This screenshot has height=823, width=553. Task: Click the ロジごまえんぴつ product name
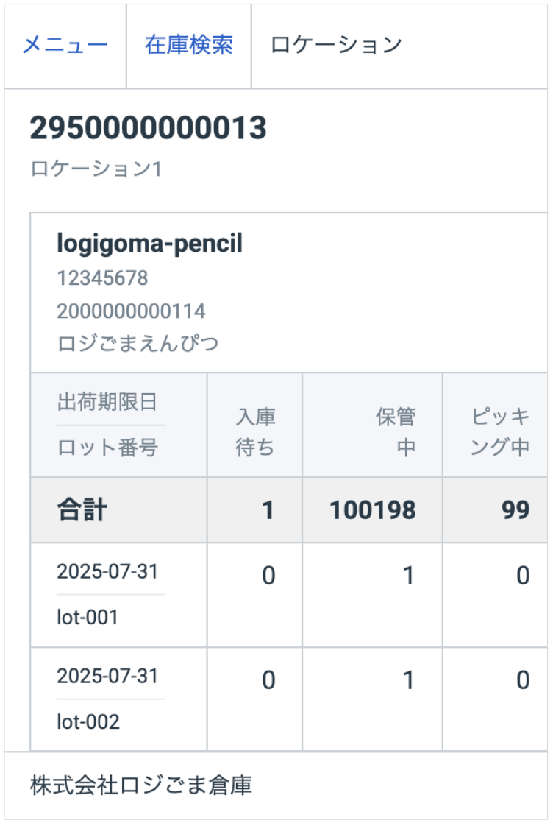click(138, 343)
